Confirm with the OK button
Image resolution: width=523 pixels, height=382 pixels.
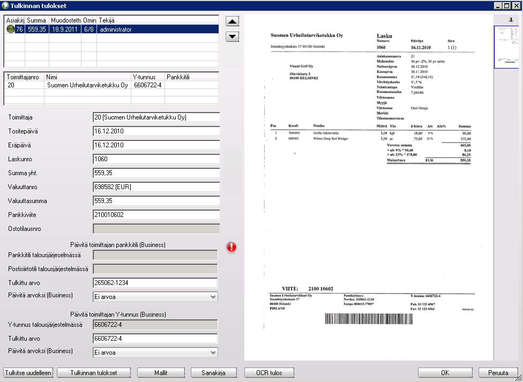point(445,373)
